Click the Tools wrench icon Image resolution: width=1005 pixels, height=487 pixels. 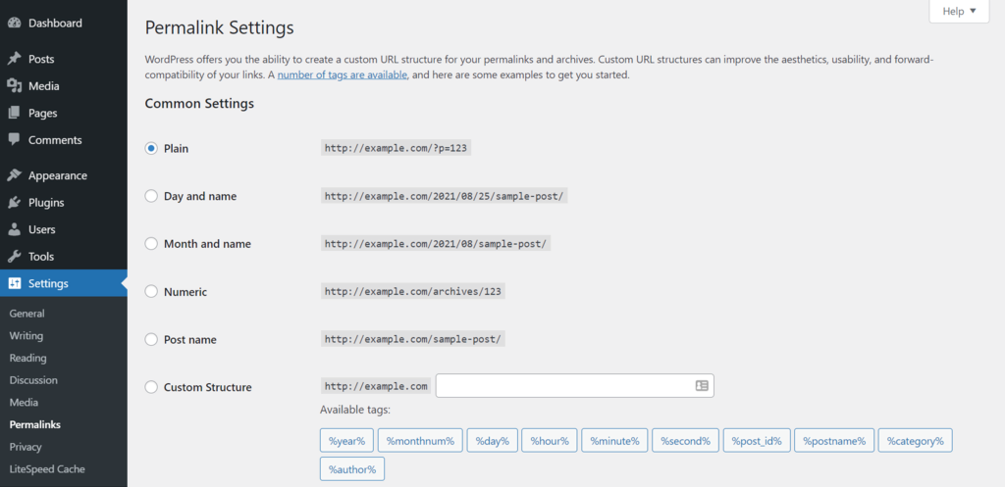(x=15, y=257)
